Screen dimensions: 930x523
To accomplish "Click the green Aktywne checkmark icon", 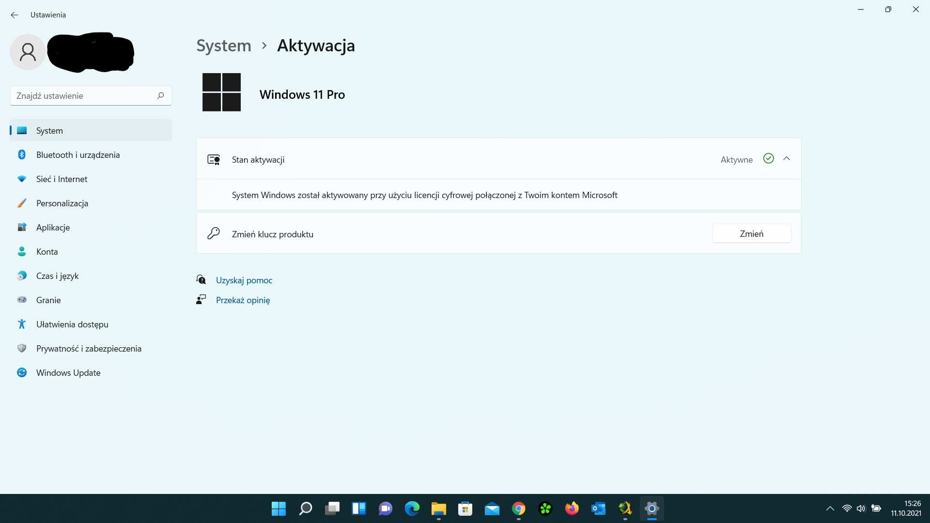I will (x=768, y=158).
